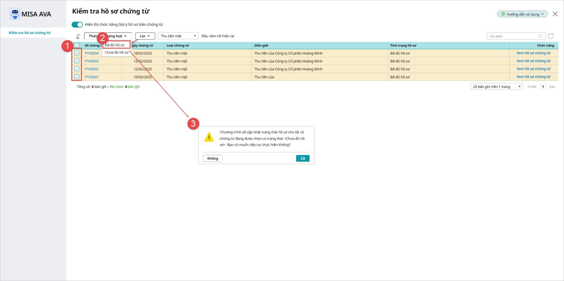The height and width of the screenshot is (281, 564).
Task: Click the collapse arrow icon left of toolbar
Action: pos(78,36)
